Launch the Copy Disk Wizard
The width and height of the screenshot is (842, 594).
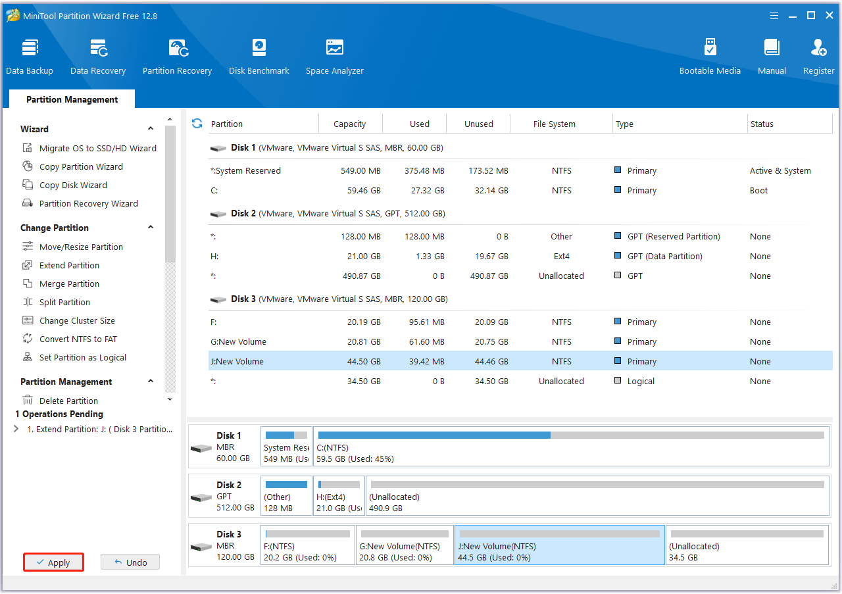(x=65, y=185)
